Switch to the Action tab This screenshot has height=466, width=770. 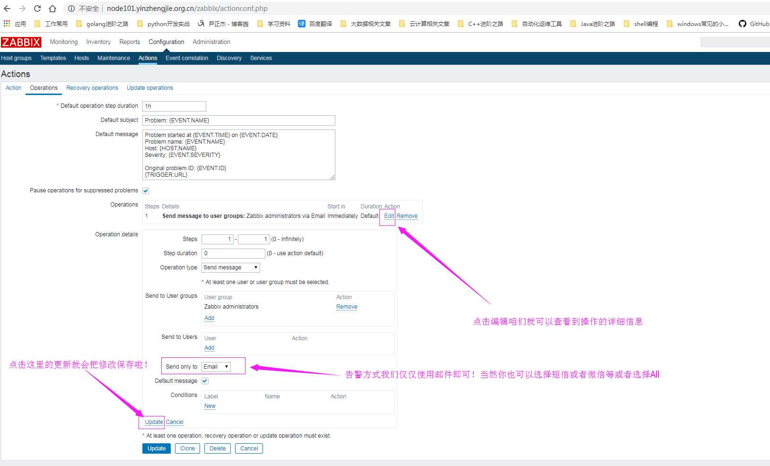13,88
